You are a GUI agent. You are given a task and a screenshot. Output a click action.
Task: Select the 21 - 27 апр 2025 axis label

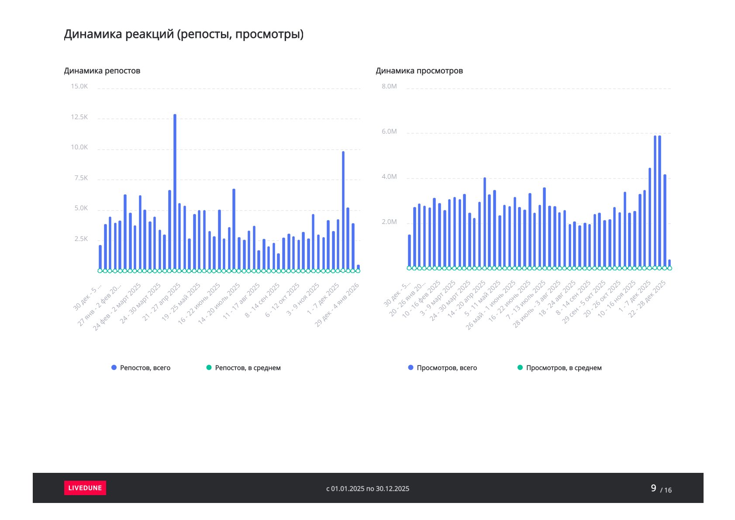(x=162, y=302)
